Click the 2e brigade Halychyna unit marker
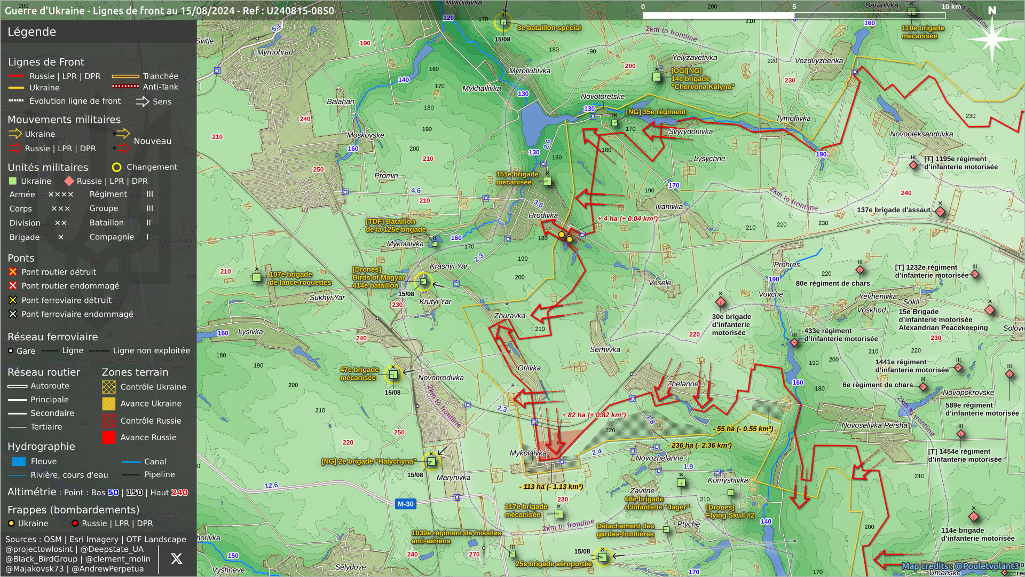 tap(431, 461)
